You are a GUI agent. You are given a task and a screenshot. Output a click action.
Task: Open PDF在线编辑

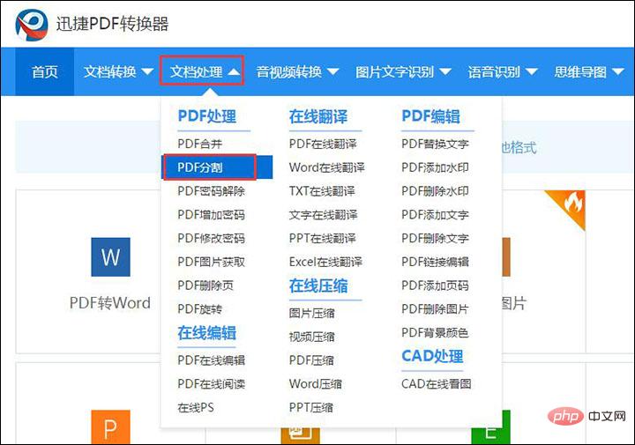tap(211, 360)
